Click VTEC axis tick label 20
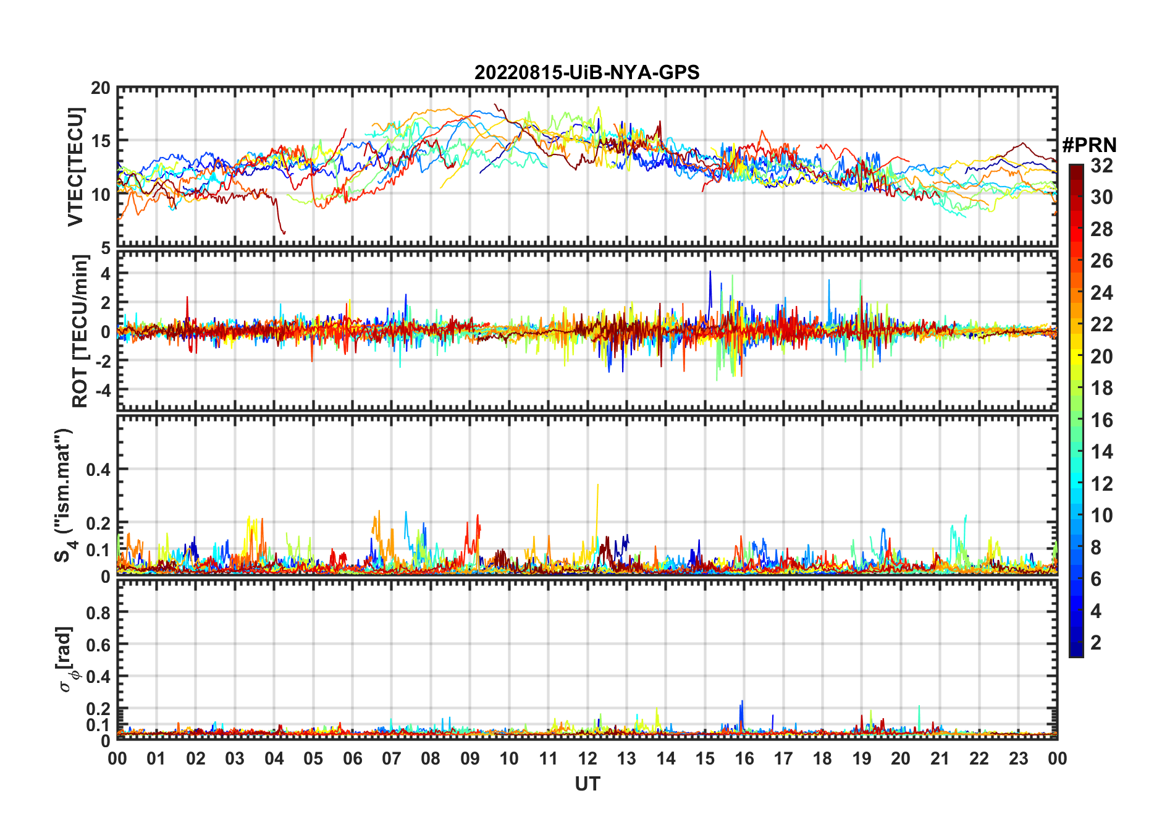1175x822 pixels. click(x=101, y=88)
